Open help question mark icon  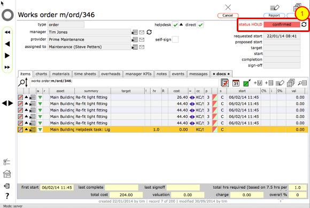click(x=7, y=196)
